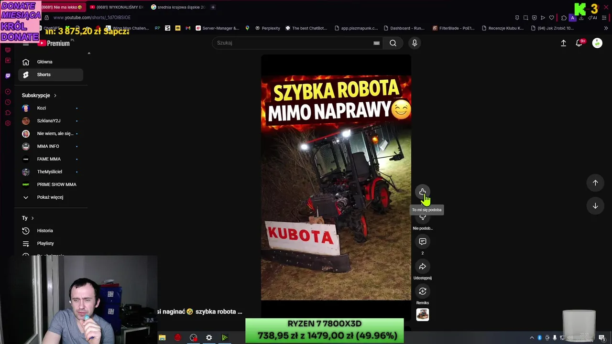Screen dimensions: 612x344
Task: Switch to the '(6681) Nie ma lekko' tab
Action: (62, 7)
